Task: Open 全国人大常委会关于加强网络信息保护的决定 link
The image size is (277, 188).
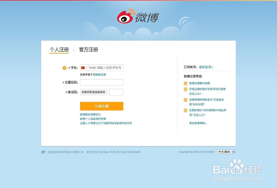Action: click(x=106, y=123)
